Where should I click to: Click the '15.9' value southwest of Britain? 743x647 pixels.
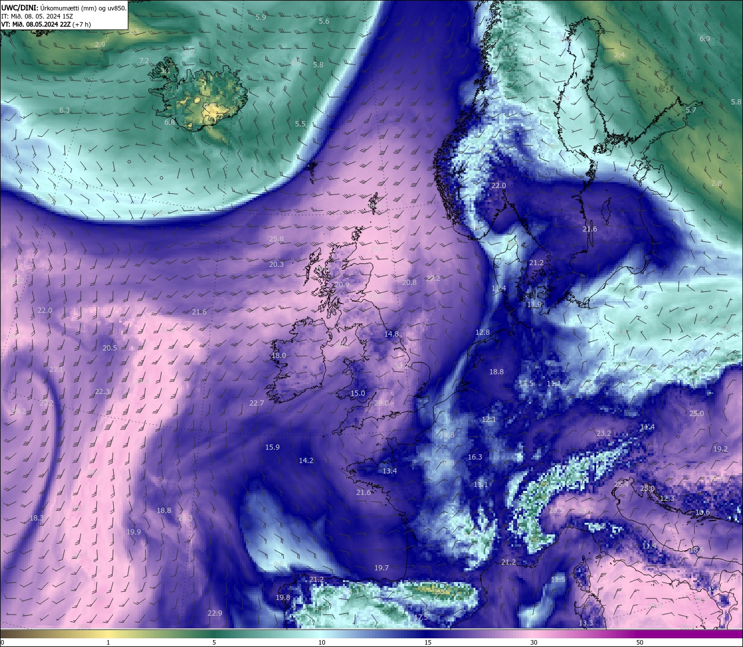click(x=272, y=447)
